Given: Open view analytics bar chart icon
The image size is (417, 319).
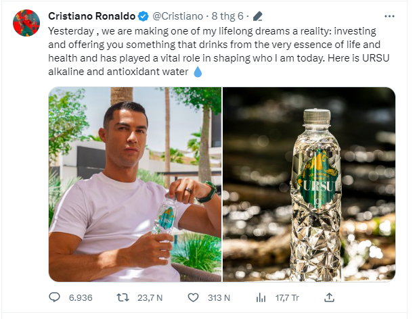Looking at the screenshot, I should (x=261, y=297).
